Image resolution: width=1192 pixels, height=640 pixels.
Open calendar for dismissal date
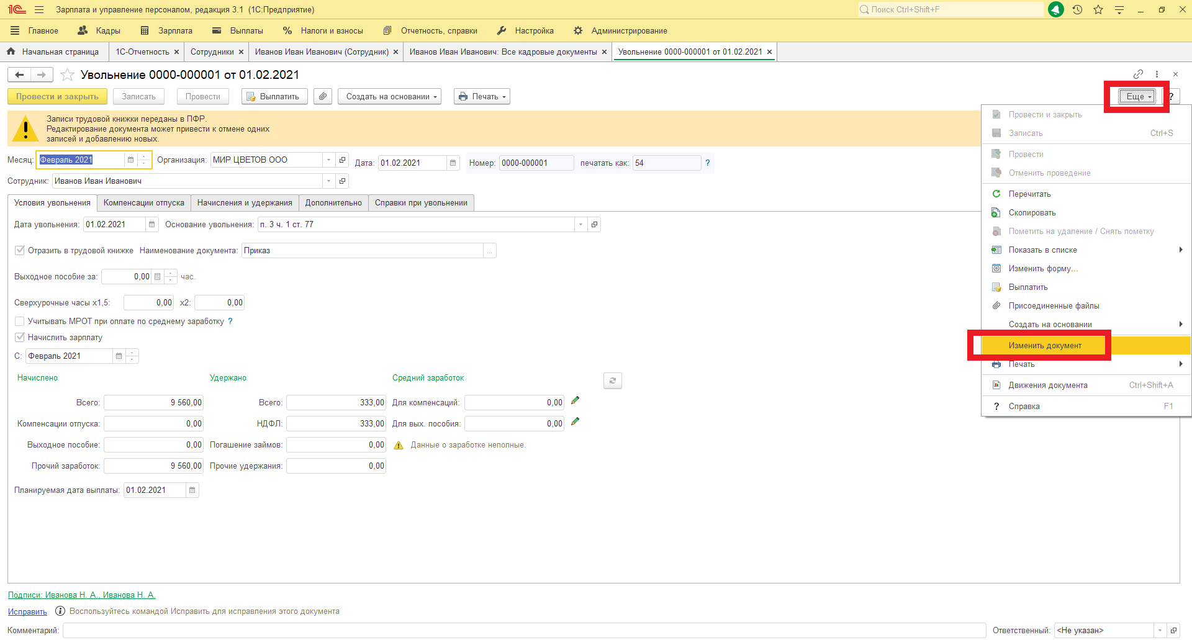151,225
